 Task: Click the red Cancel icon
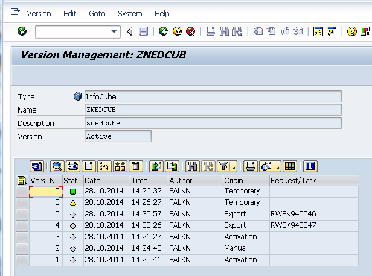point(190,31)
